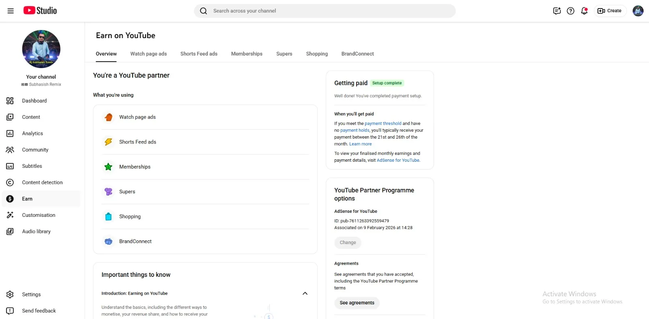Go to Content in the sidebar
649x319 pixels.
tap(41, 117)
